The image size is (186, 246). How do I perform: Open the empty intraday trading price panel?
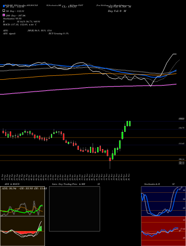click(74, 209)
